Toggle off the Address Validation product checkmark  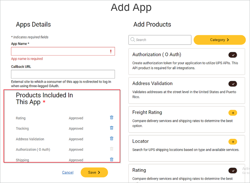(233, 84)
